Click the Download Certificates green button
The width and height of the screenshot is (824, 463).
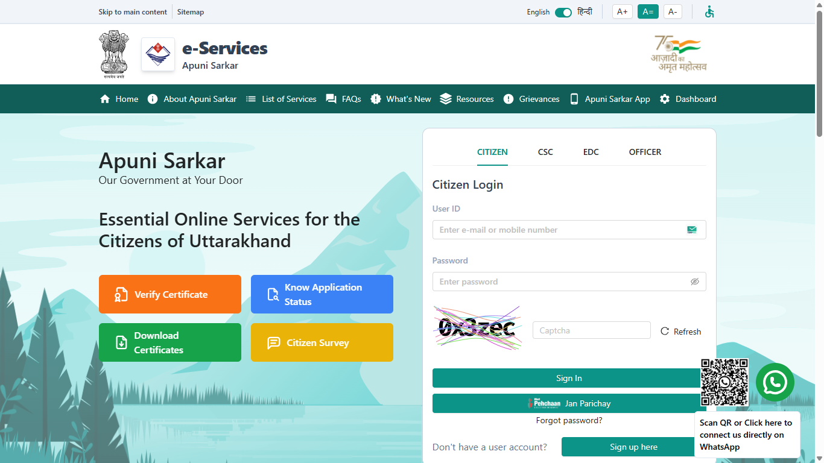pos(170,342)
